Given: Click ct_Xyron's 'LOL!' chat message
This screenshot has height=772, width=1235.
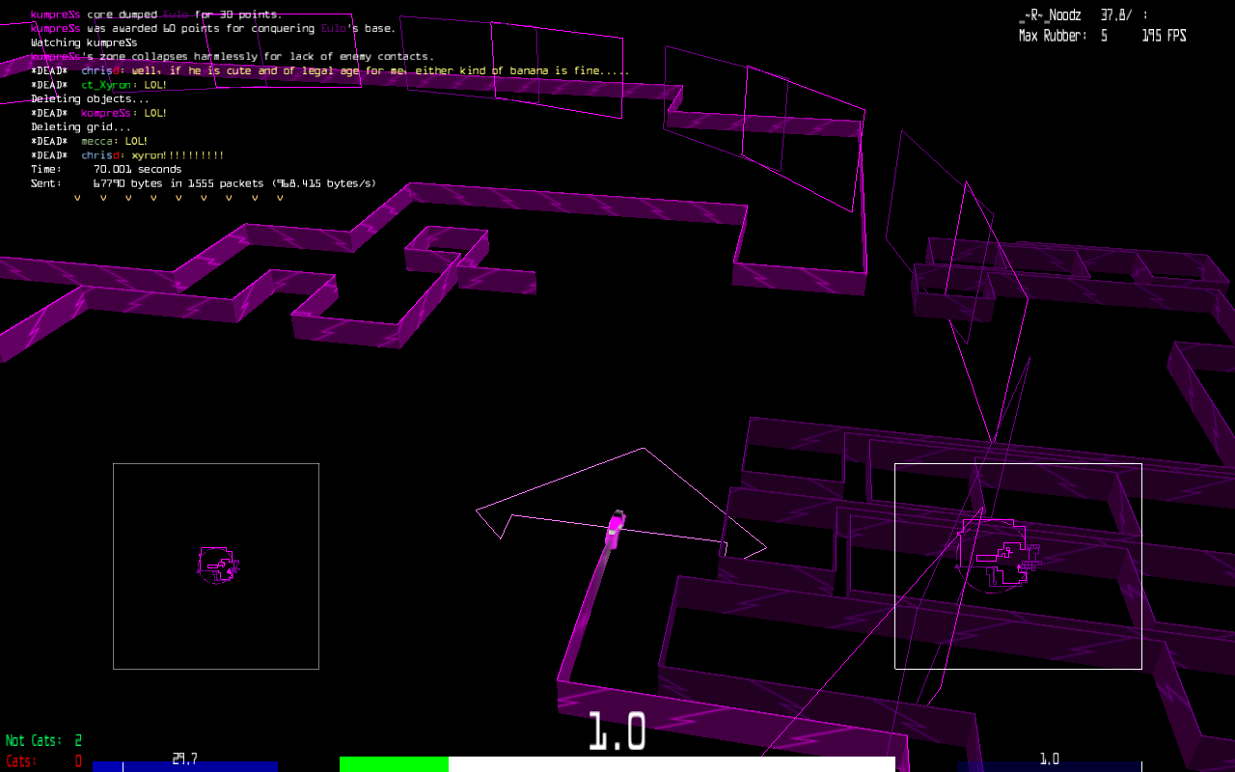Looking at the screenshot, I should tap(123, 85).
